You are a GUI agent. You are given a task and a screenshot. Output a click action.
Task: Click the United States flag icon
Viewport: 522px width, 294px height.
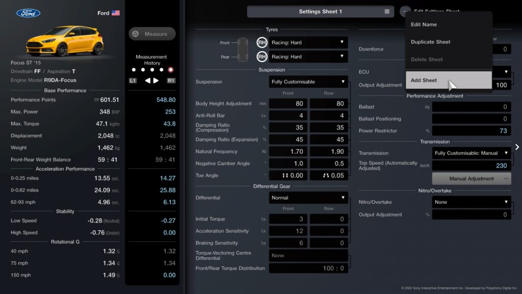point(116,13)
